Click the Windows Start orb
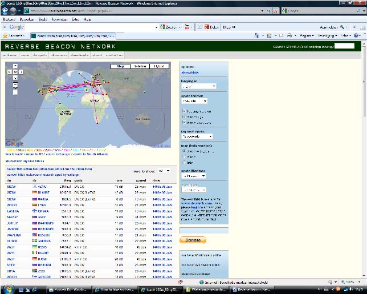 (x=8, y=289)
